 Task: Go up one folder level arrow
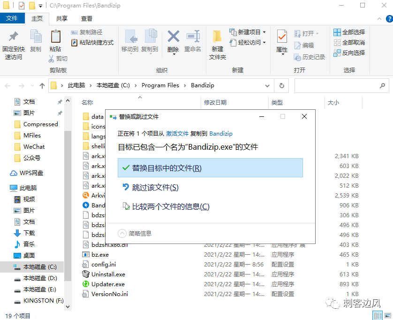tap(42, 86)
